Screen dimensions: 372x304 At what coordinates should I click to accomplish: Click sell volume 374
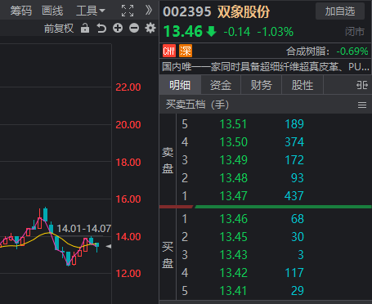294,142
